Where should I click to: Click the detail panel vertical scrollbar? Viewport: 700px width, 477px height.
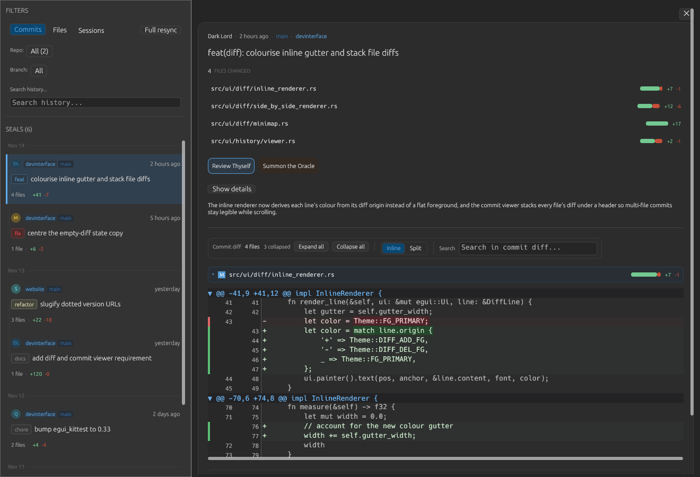click(692, 212)
